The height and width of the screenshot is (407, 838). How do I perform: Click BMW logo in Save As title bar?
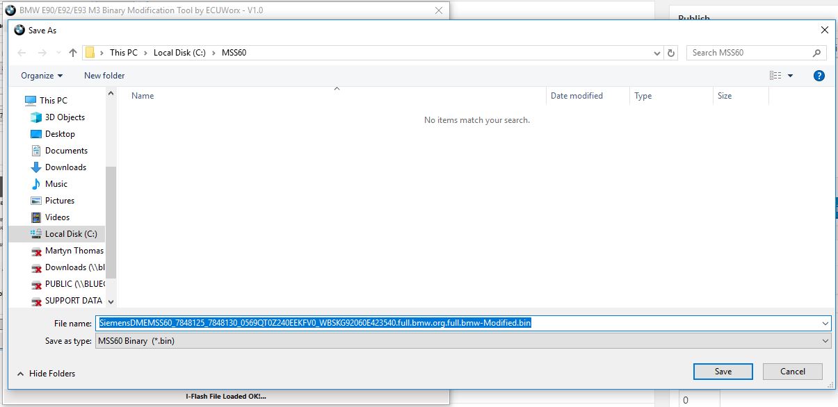[x=19, y=31]
